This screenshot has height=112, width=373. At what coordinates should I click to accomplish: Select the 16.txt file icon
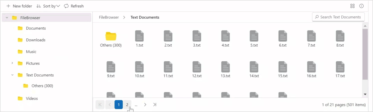coord(311,67)
